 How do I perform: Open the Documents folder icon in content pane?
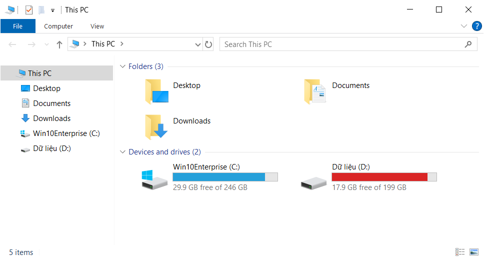coord(315,91)
